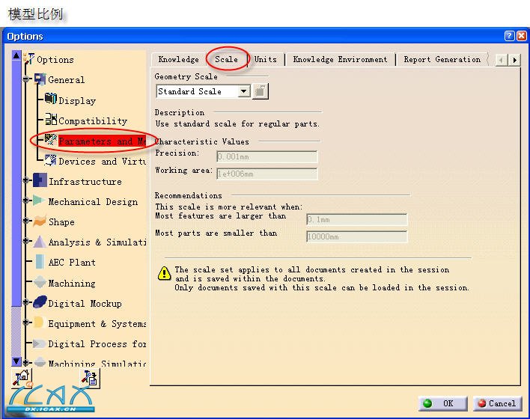Screen dimensions: 530x419
Task: Click the General category icon
Action: click(x=40, y=79)
